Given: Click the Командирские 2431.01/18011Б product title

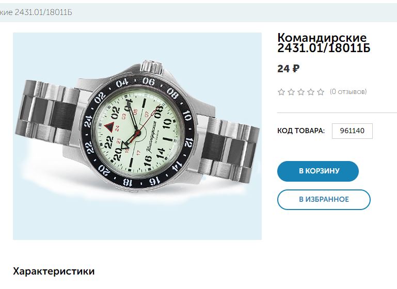Looking at the screenshot, I should 324,43.
